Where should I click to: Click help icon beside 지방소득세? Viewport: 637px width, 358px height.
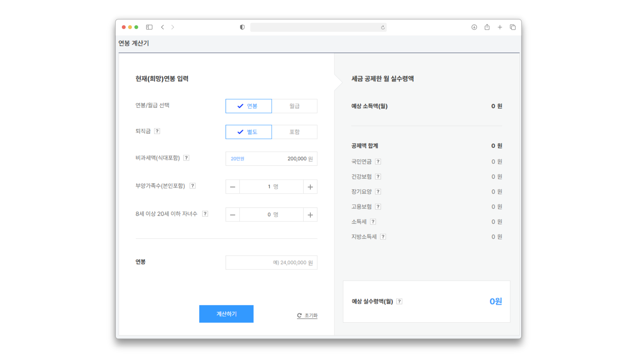[383, 237]
